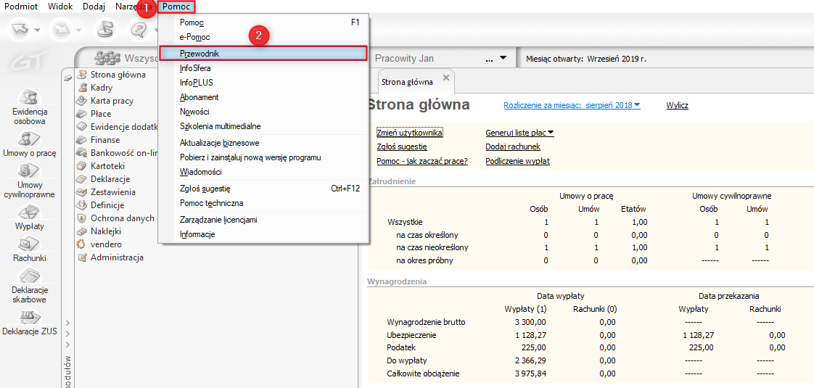Open the Widok menu in the menu bar

tap(60, 6)
